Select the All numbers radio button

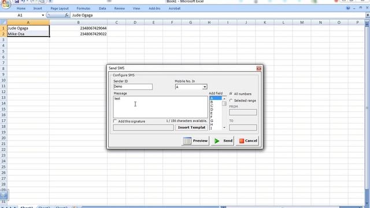click(x=231, y=94)
